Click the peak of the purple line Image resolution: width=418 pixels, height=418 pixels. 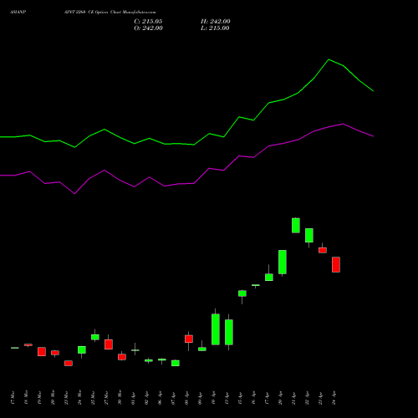[344, 124]
